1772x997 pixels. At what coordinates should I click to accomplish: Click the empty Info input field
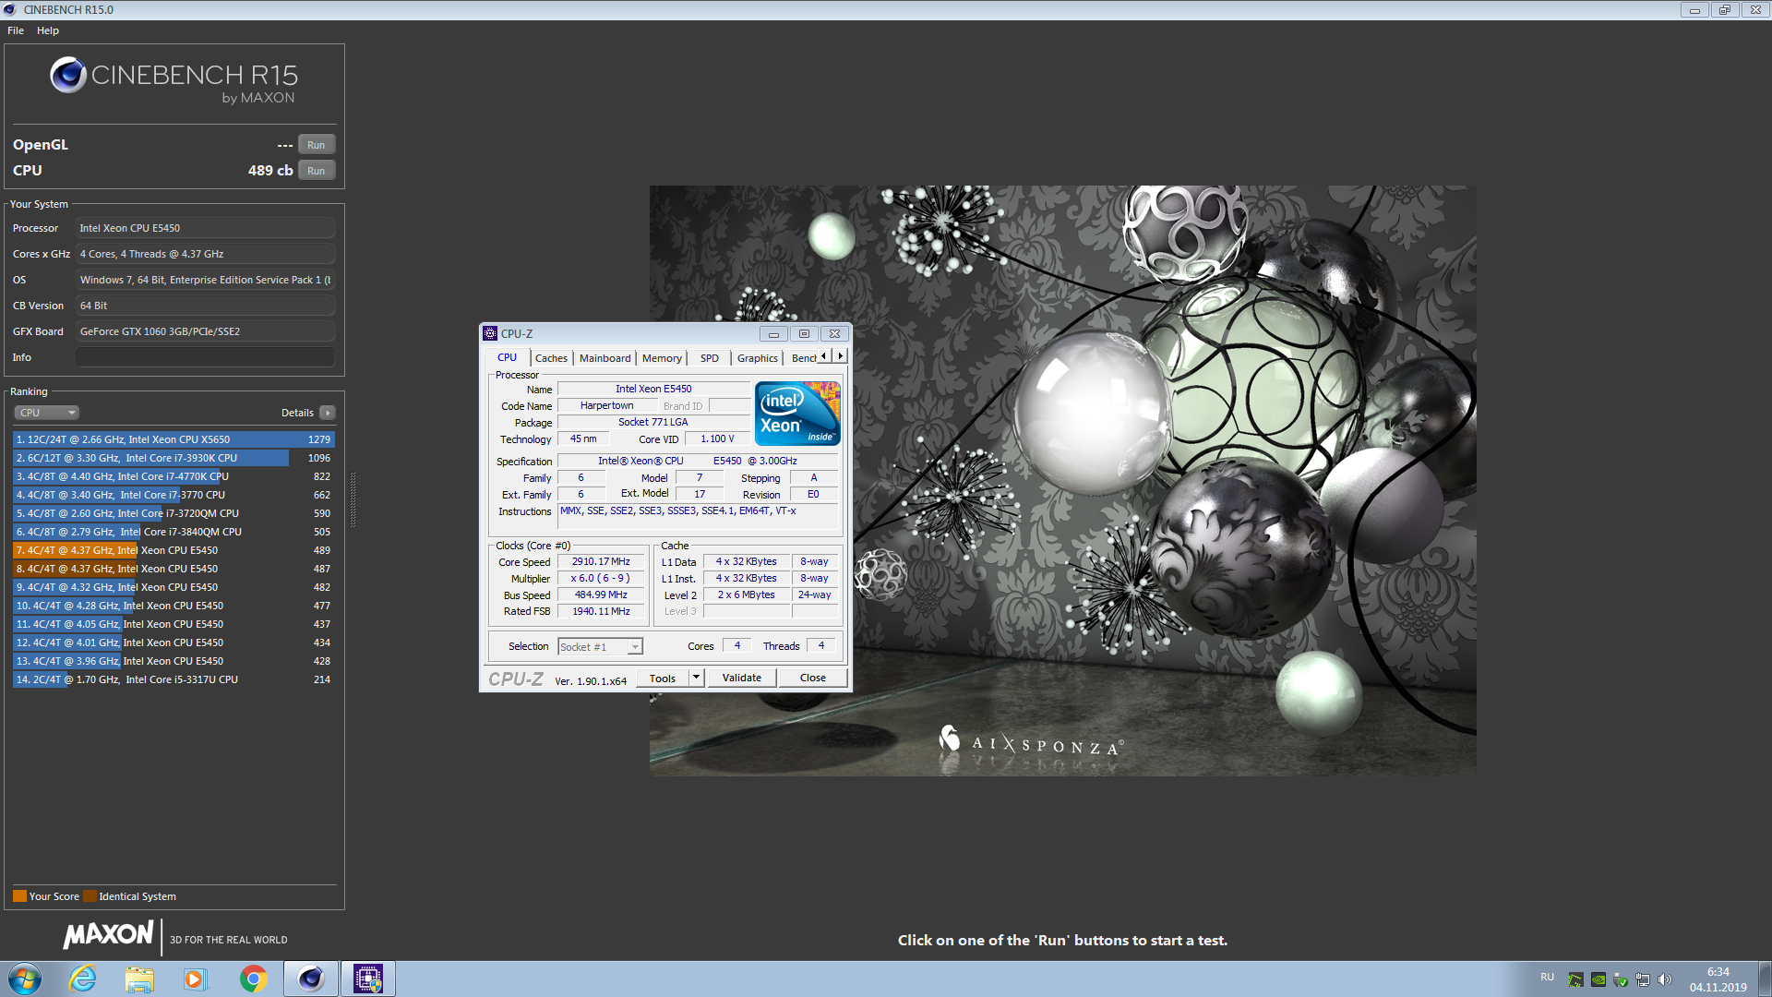coord(205,357)
